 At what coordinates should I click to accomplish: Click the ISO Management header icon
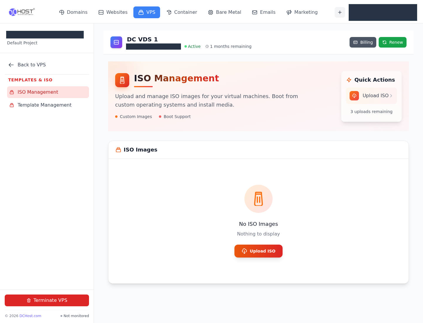click(x=122, y=80)
